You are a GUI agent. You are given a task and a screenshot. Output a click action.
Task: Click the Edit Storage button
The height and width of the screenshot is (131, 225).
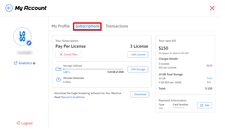138,69
